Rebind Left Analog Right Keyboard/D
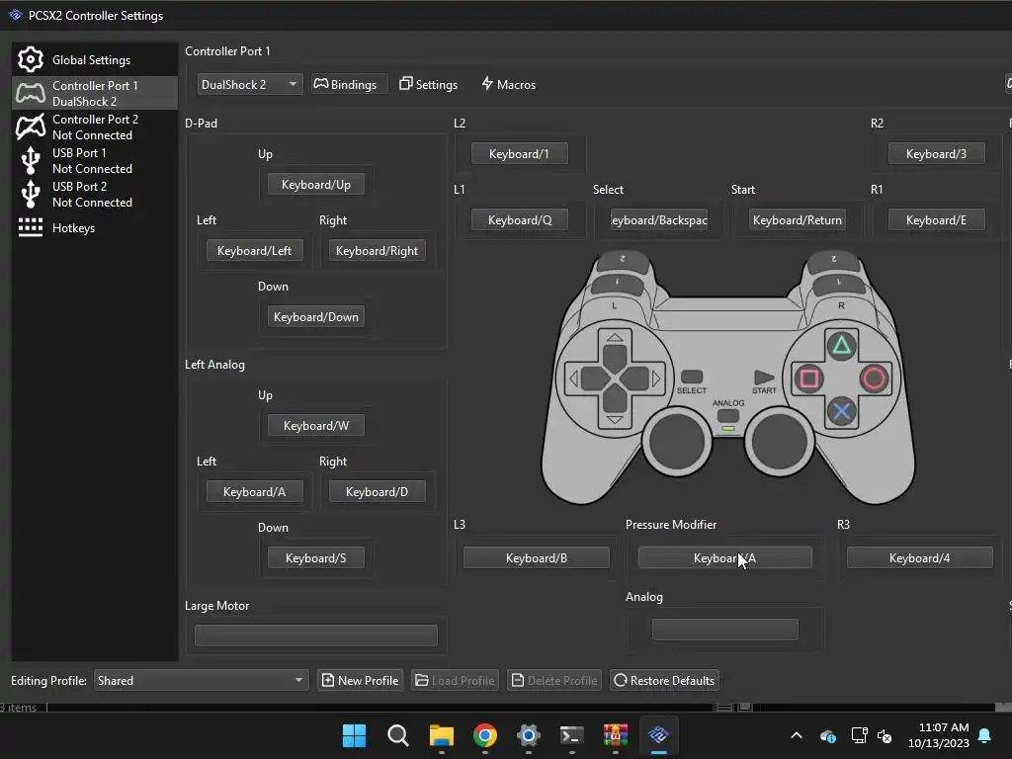The height and width of the screenshot is (759, 1012). 377,492
